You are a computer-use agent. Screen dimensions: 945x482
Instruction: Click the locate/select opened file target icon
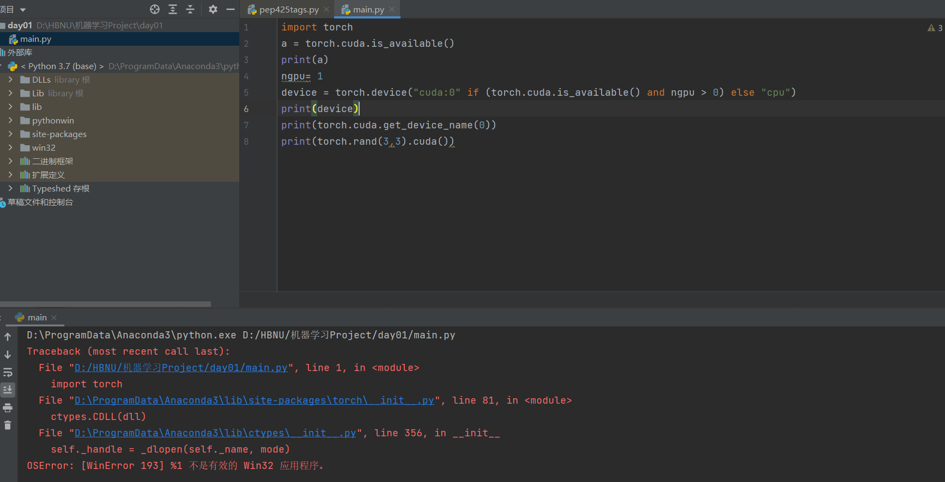click(x=155, y=9)
